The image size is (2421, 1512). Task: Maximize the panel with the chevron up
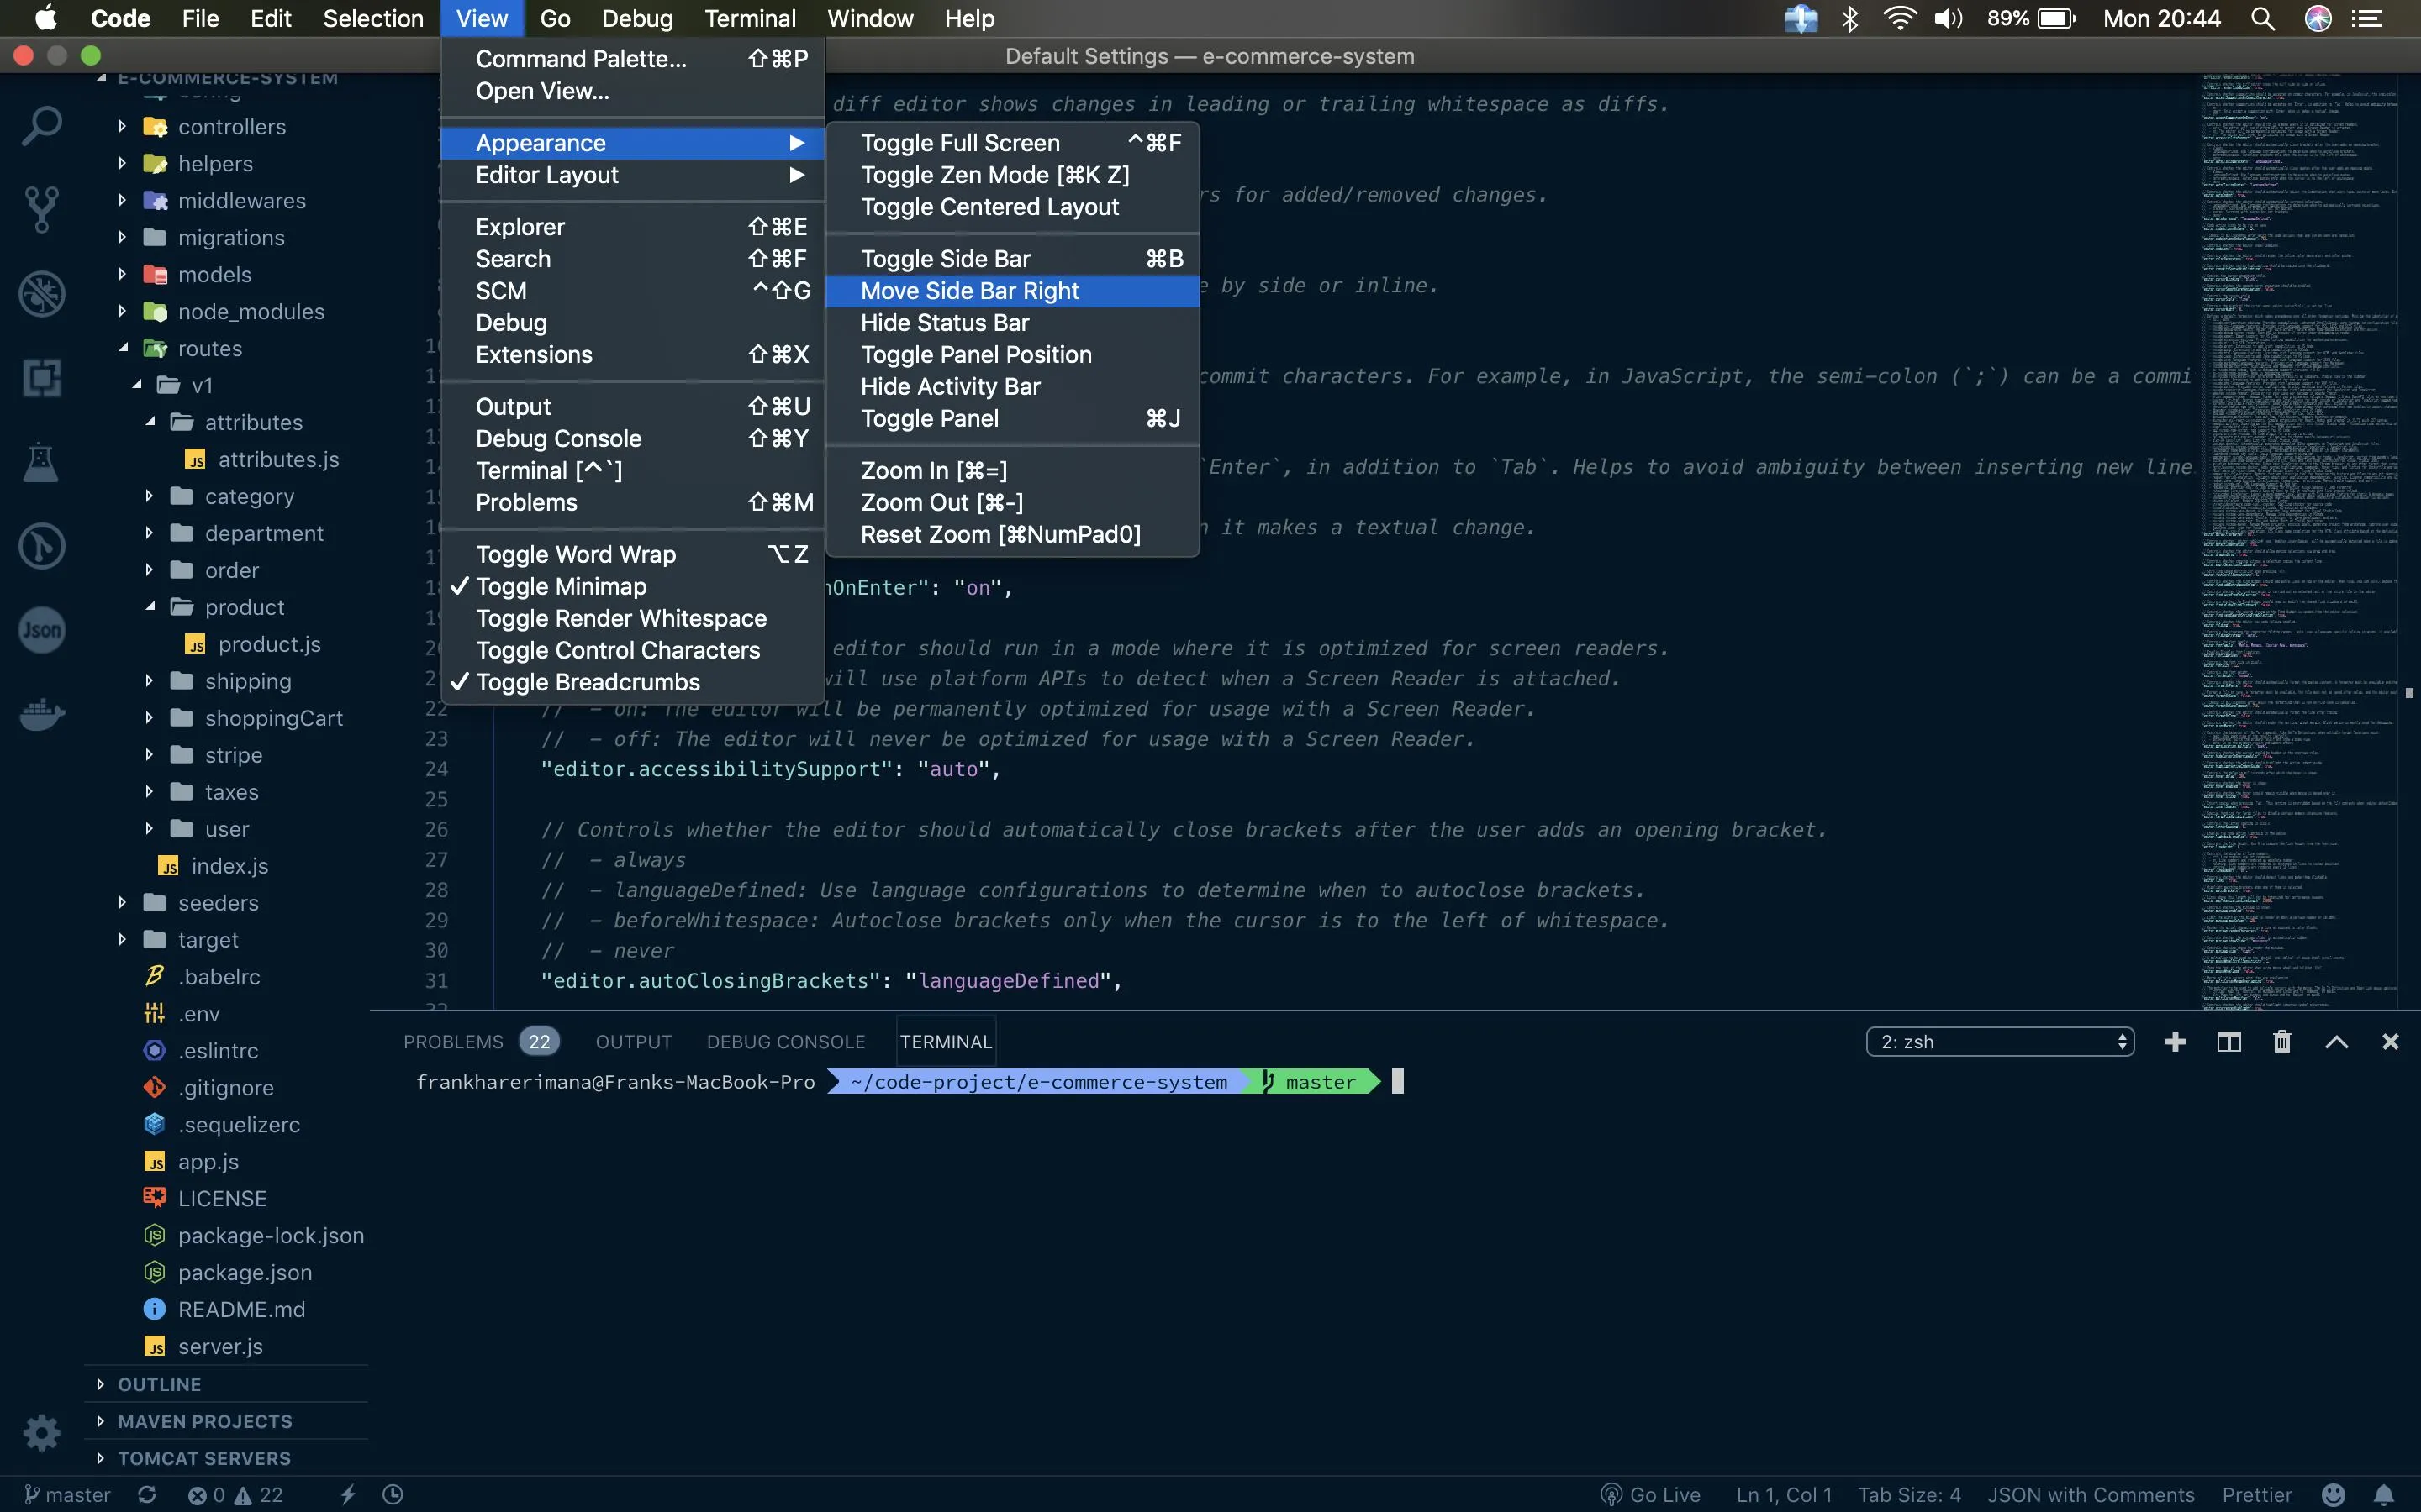pos(2335,1041)
